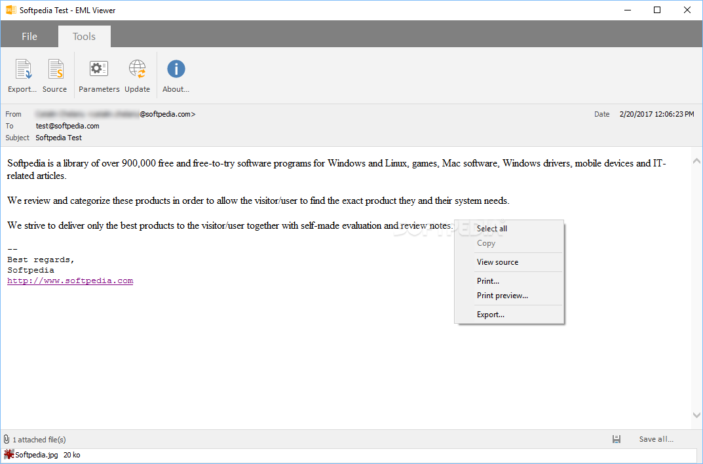The image size is (703, 464).
Task: Select the Tools tab
Action: pos(85,36)
